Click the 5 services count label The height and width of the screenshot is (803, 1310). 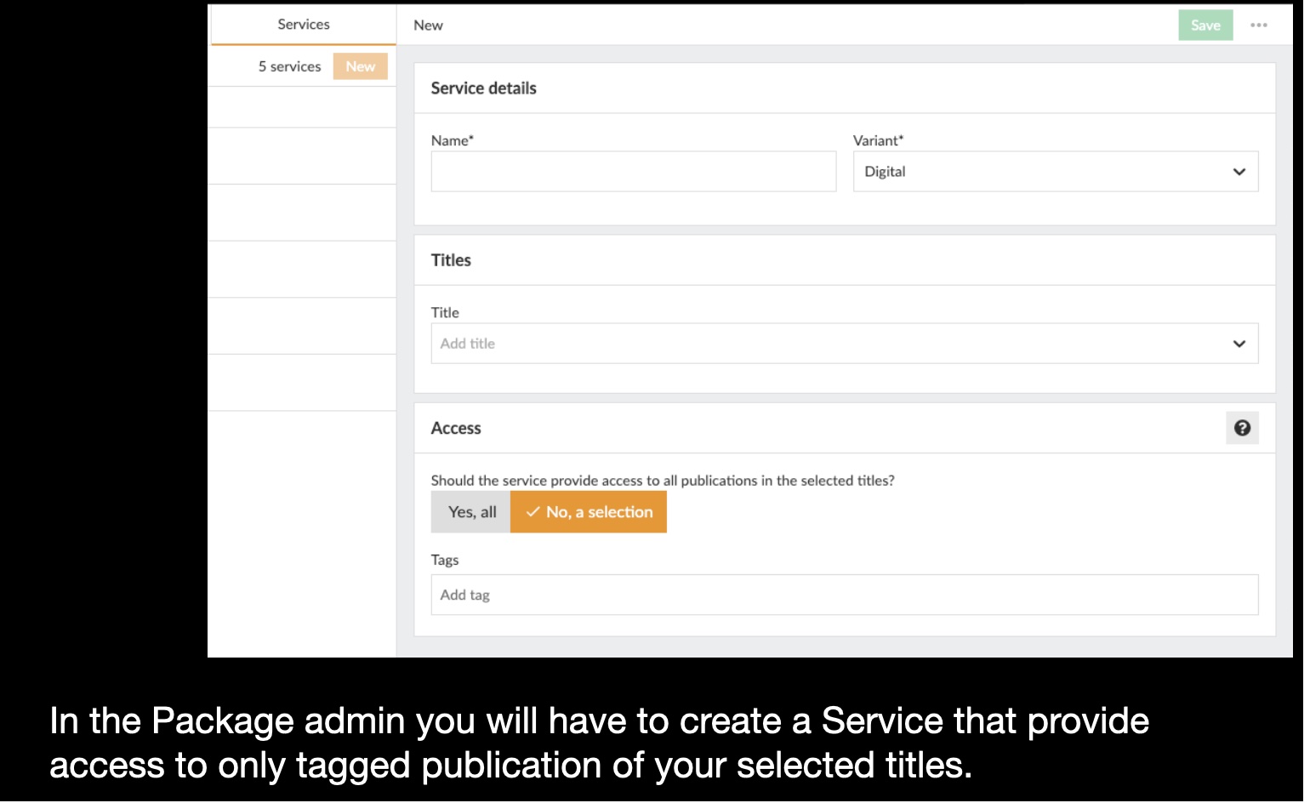289,66
